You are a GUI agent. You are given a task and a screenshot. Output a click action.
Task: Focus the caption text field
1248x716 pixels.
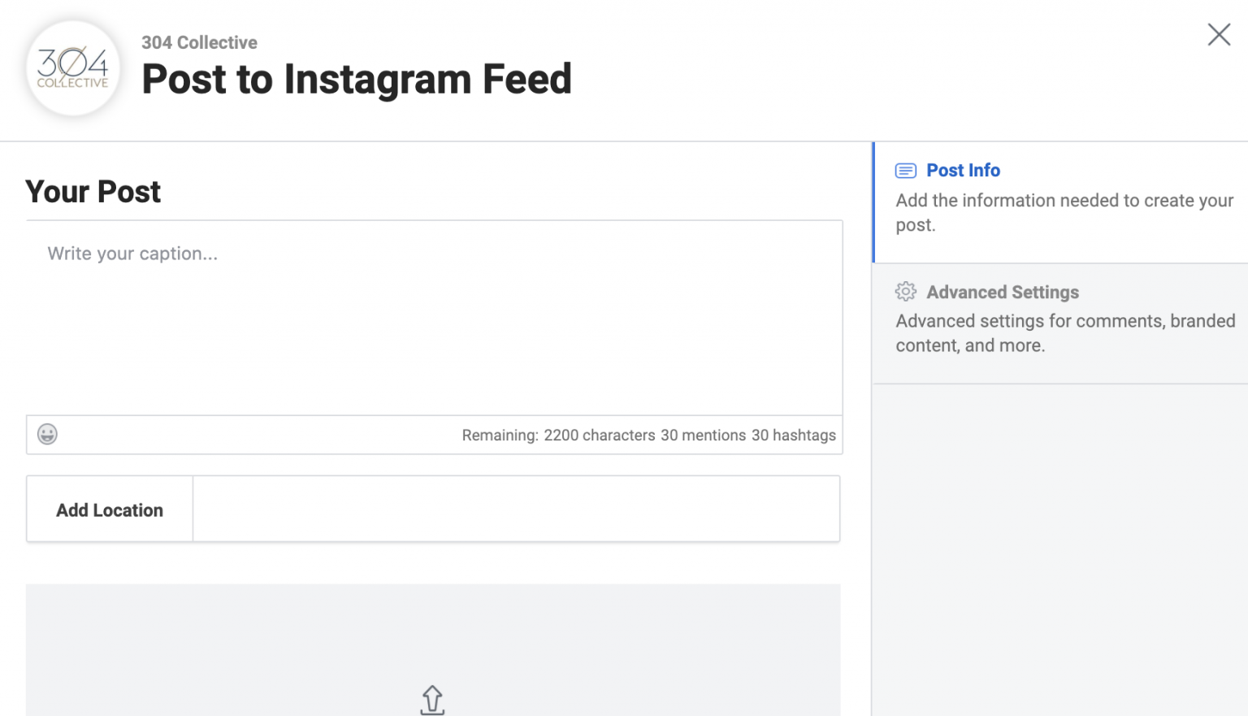click(x=434, y=317)
